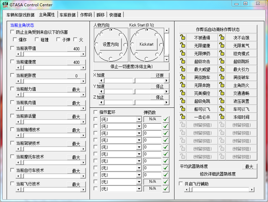
Task: Toggle the lock icon for 满街破车
Action: [222, 77]
